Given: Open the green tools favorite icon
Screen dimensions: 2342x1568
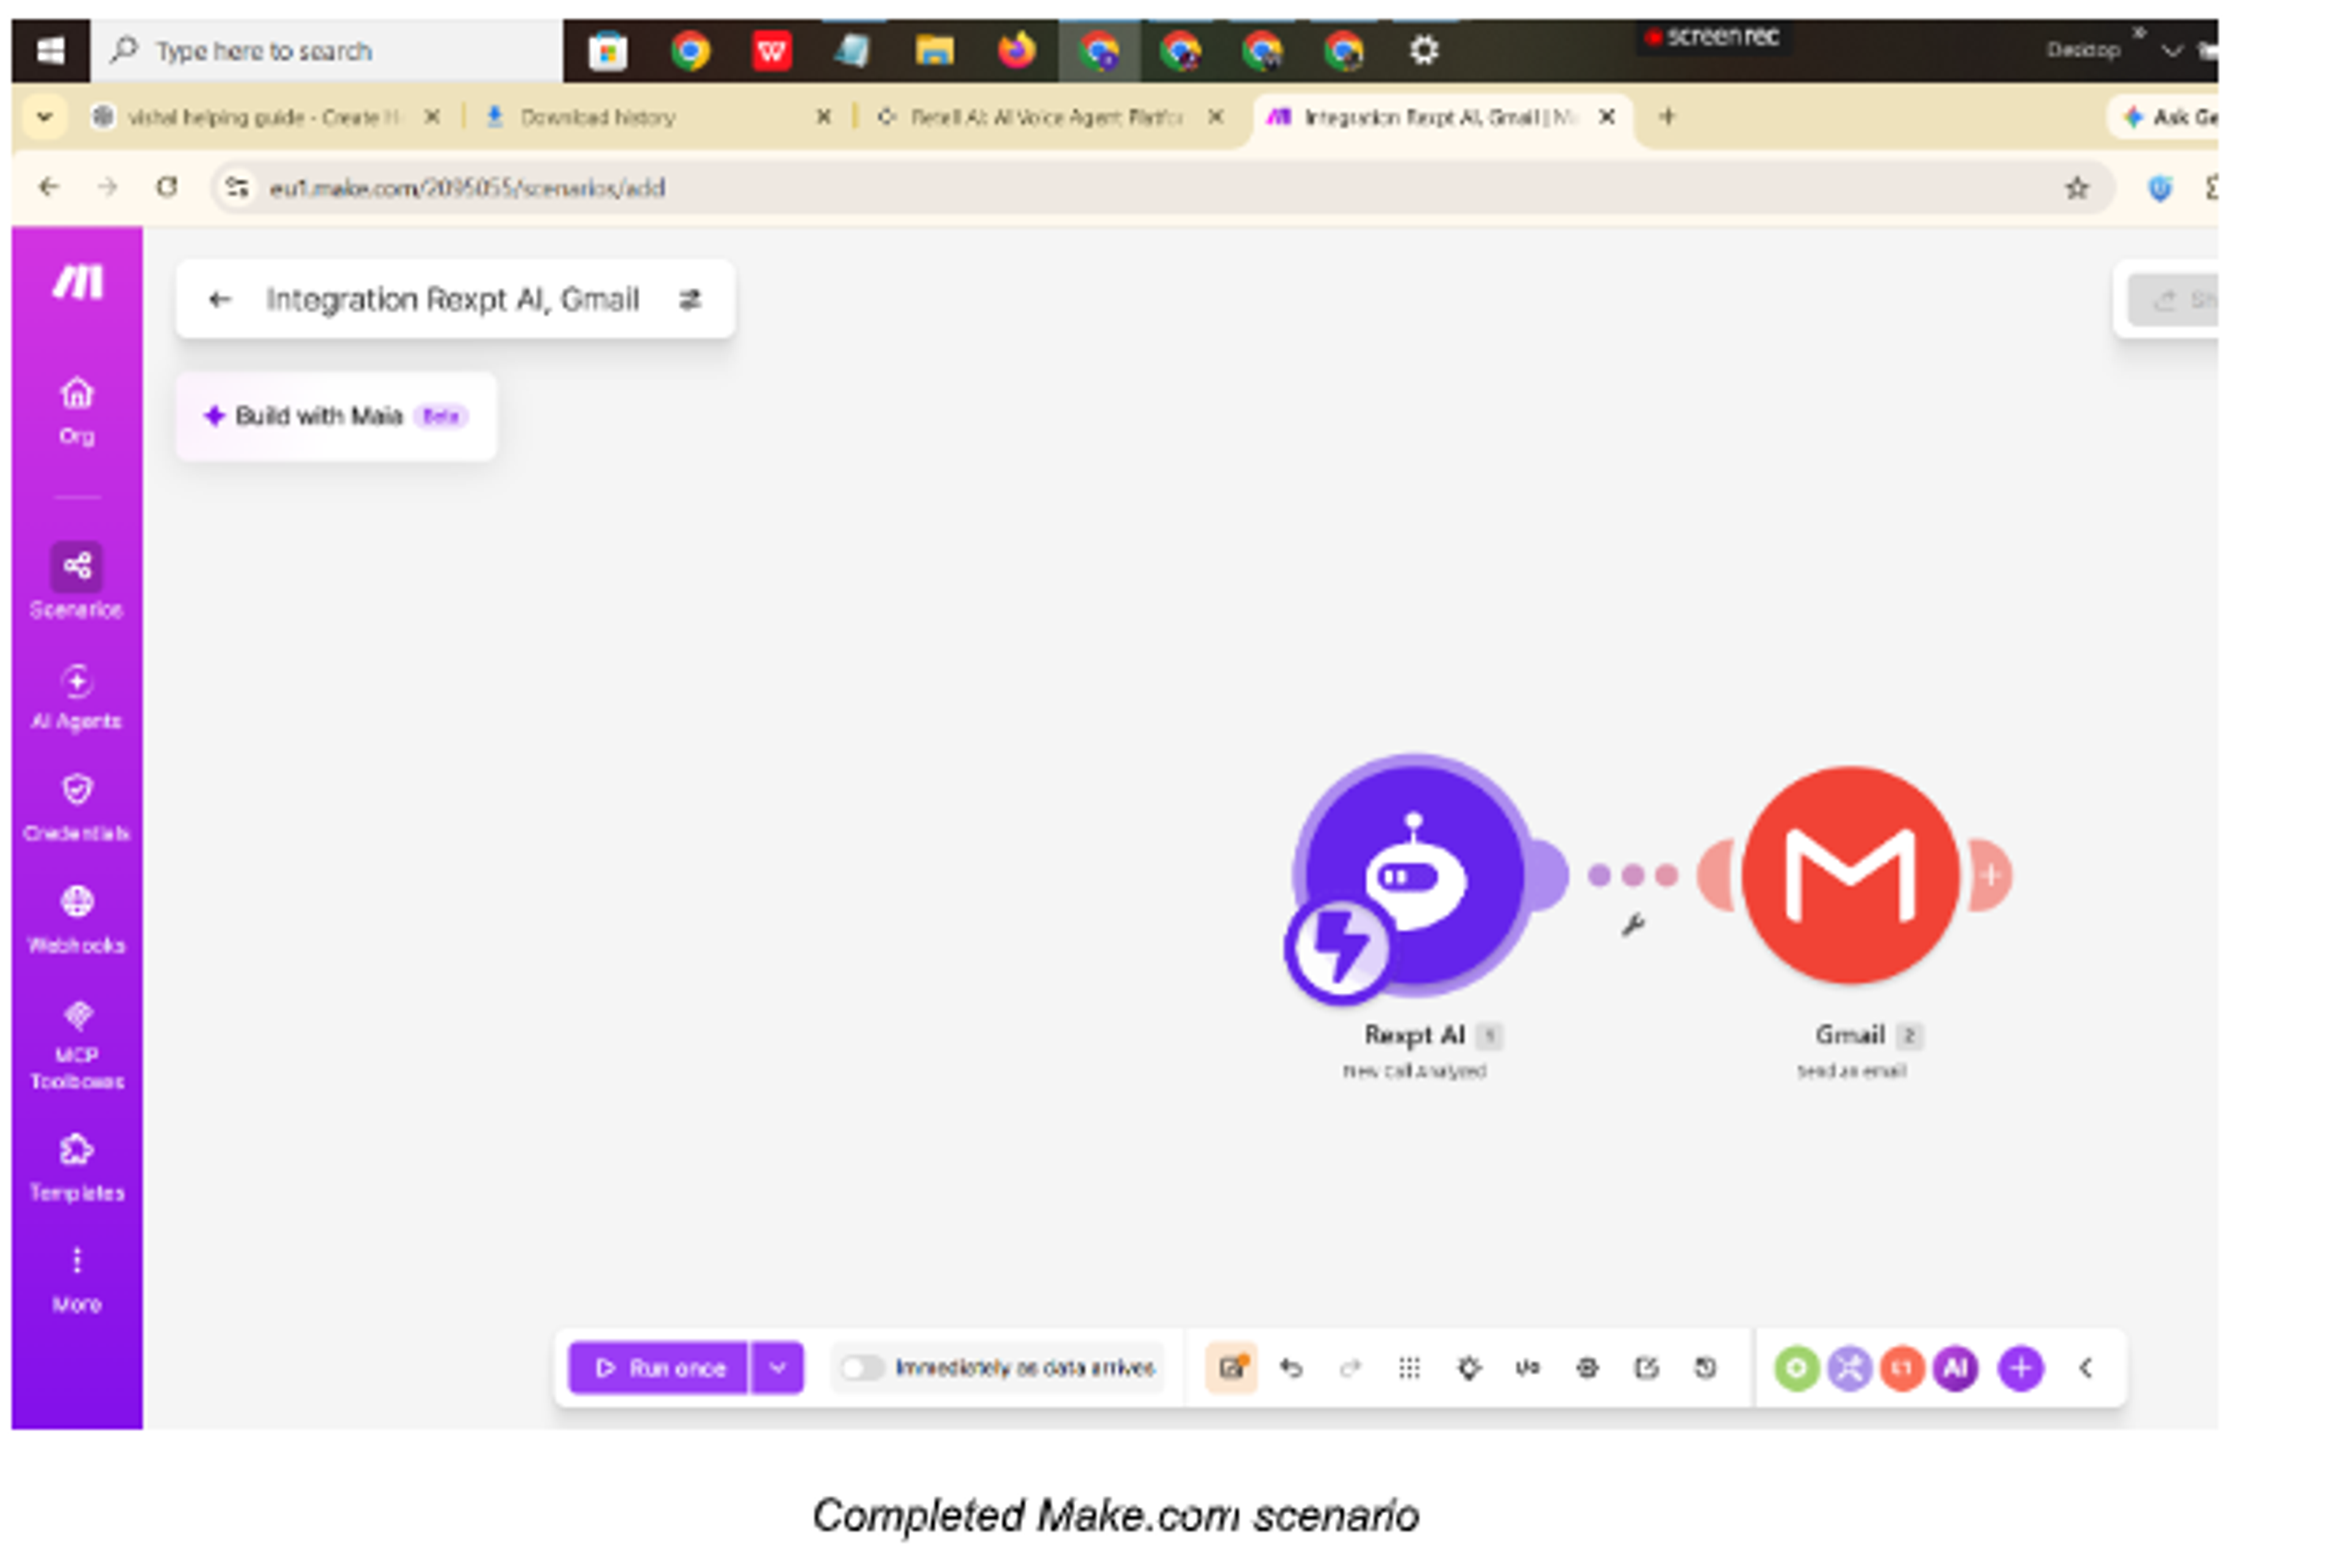Looking at the screenshot, I should point(1797,1368).
